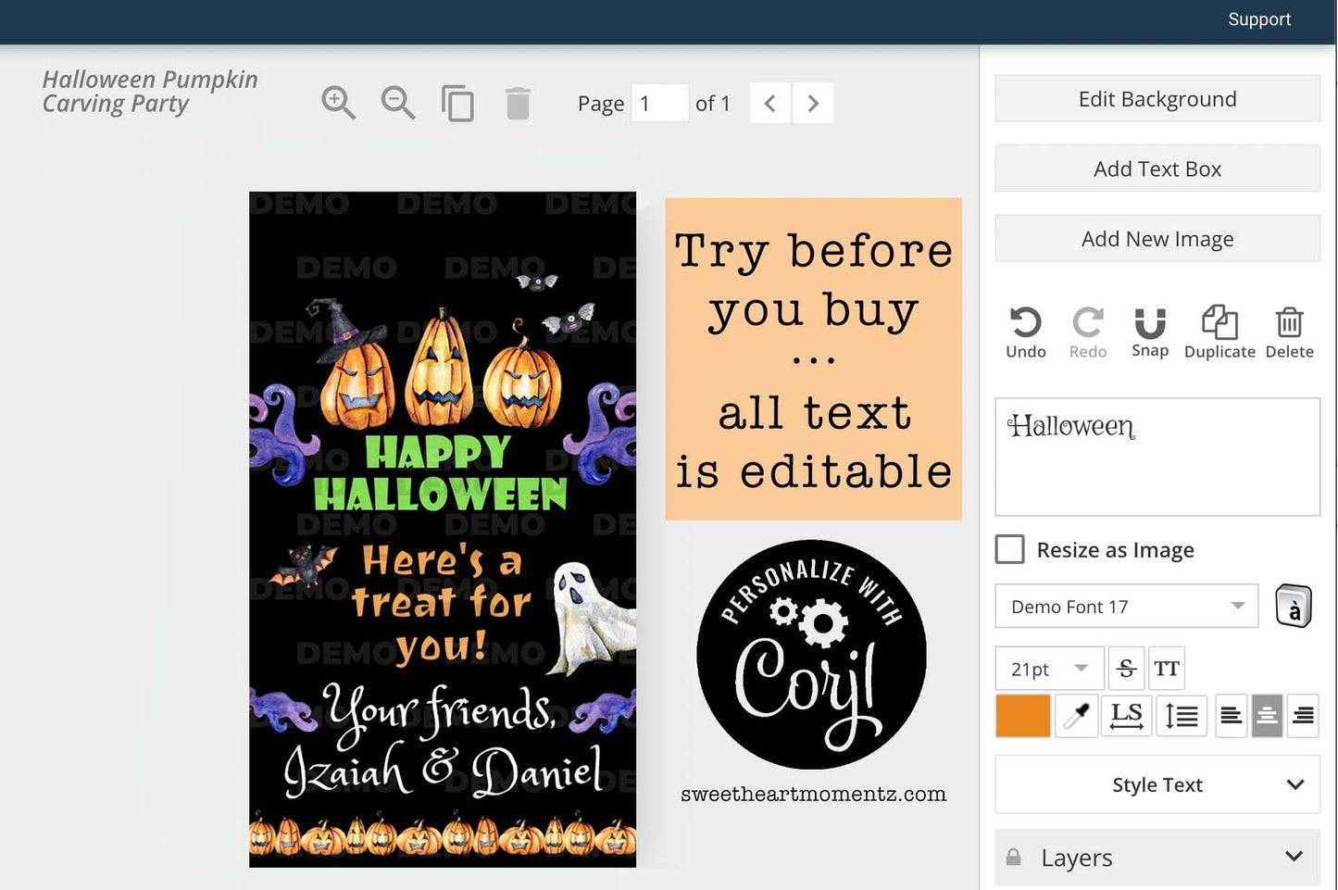Screen dimensions: 1338x890
Task: Enable the Resize as Image checkbox
Action: coord(1010,549)
